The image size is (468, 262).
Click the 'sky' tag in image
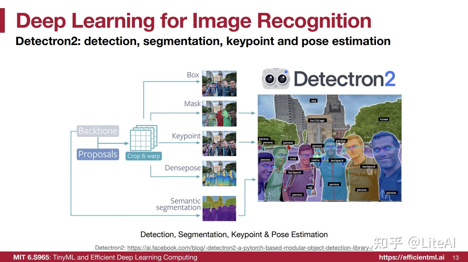click(314, 101)
